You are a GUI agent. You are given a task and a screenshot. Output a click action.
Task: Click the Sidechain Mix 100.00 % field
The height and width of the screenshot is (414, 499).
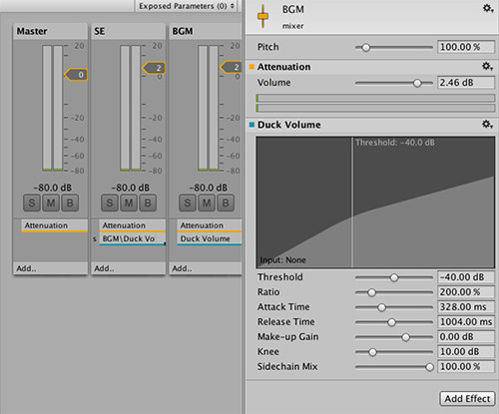coord(466,366)
